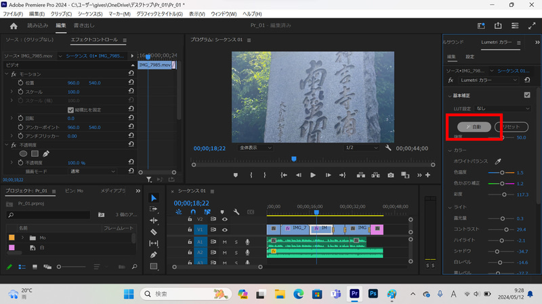Open program monitor settings wrench
The height and width of the screenshot is (304, 542).
coord(388,148)
